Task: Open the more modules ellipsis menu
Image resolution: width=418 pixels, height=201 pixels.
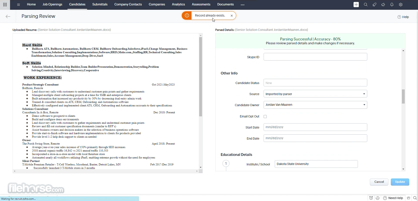Action: 242,5
